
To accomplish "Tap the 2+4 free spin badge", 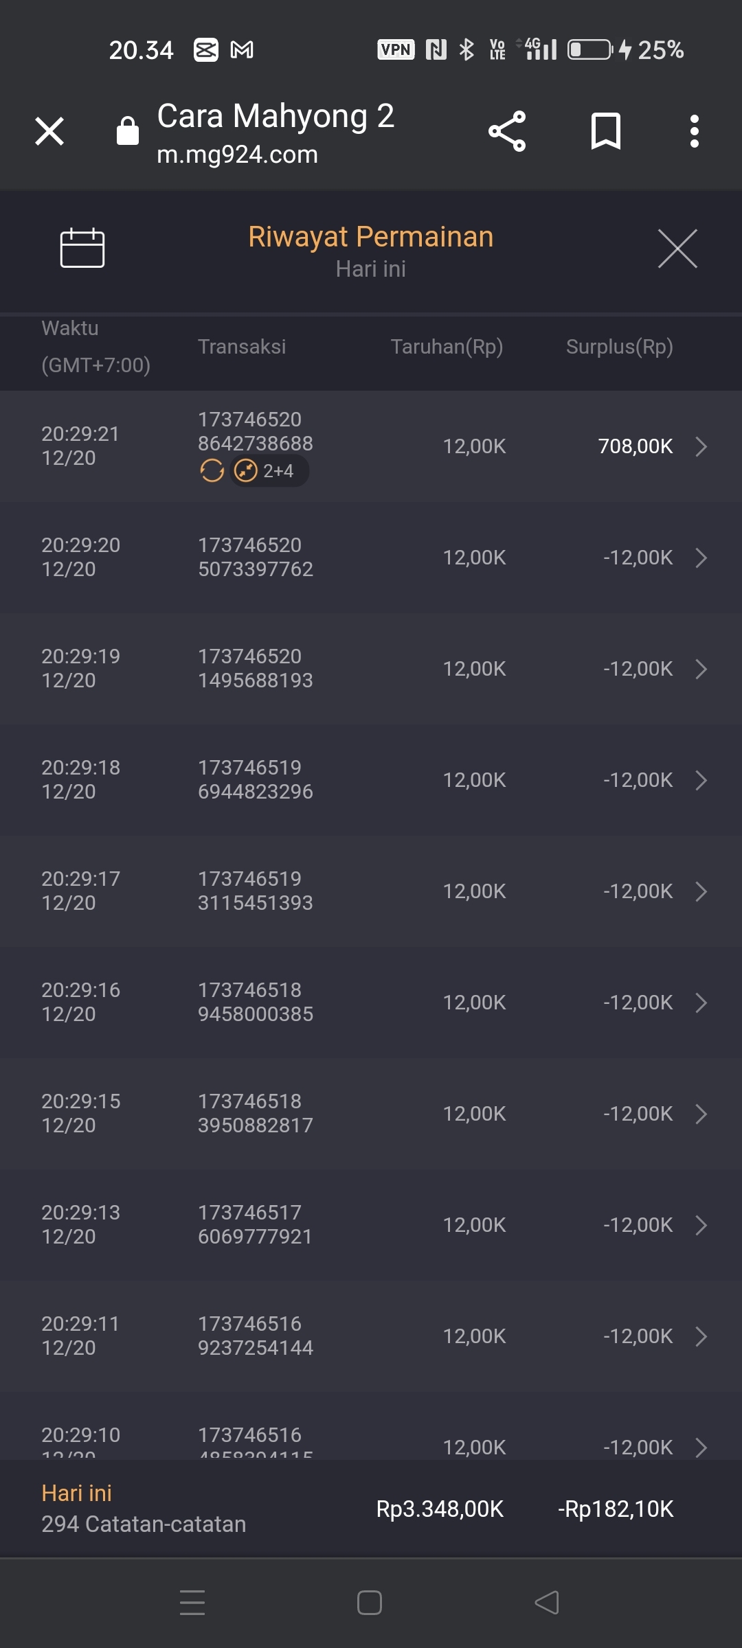I will click(269, 471).
